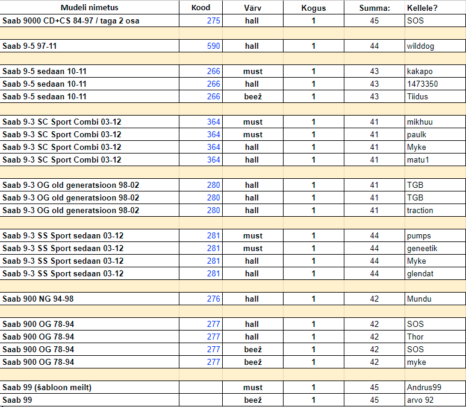Select quantity 1 in wilddog row

(314, 46)
